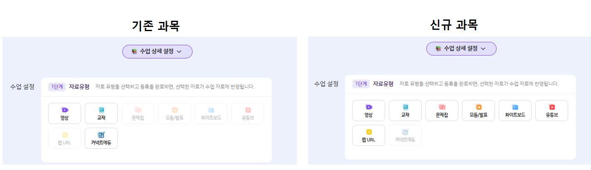Viewport: 591px width, 170px height.
Task: Click the 1단계 badge under 기존 과목
Action: pyautogui.click(x=57, y=87)
